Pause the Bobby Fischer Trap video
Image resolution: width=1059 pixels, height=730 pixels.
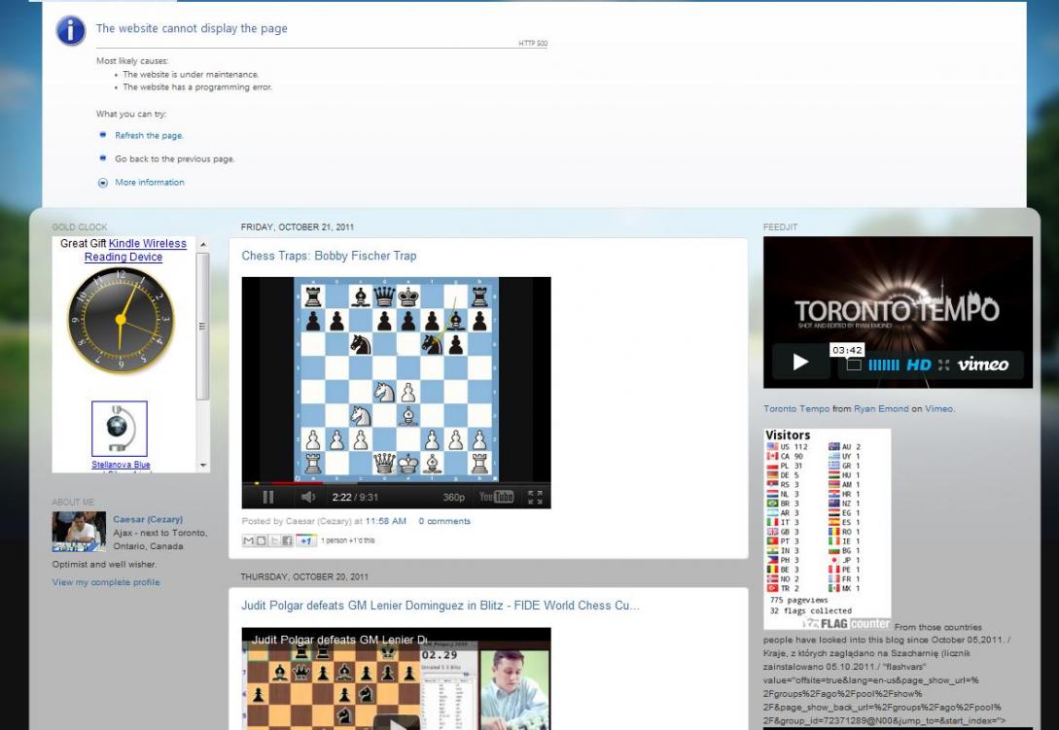268,497
